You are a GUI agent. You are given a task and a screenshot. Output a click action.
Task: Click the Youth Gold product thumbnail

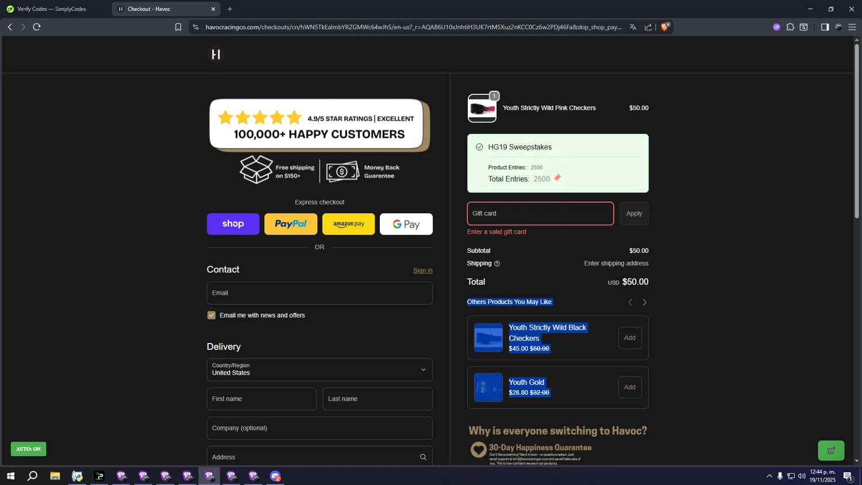pos(488,387)
